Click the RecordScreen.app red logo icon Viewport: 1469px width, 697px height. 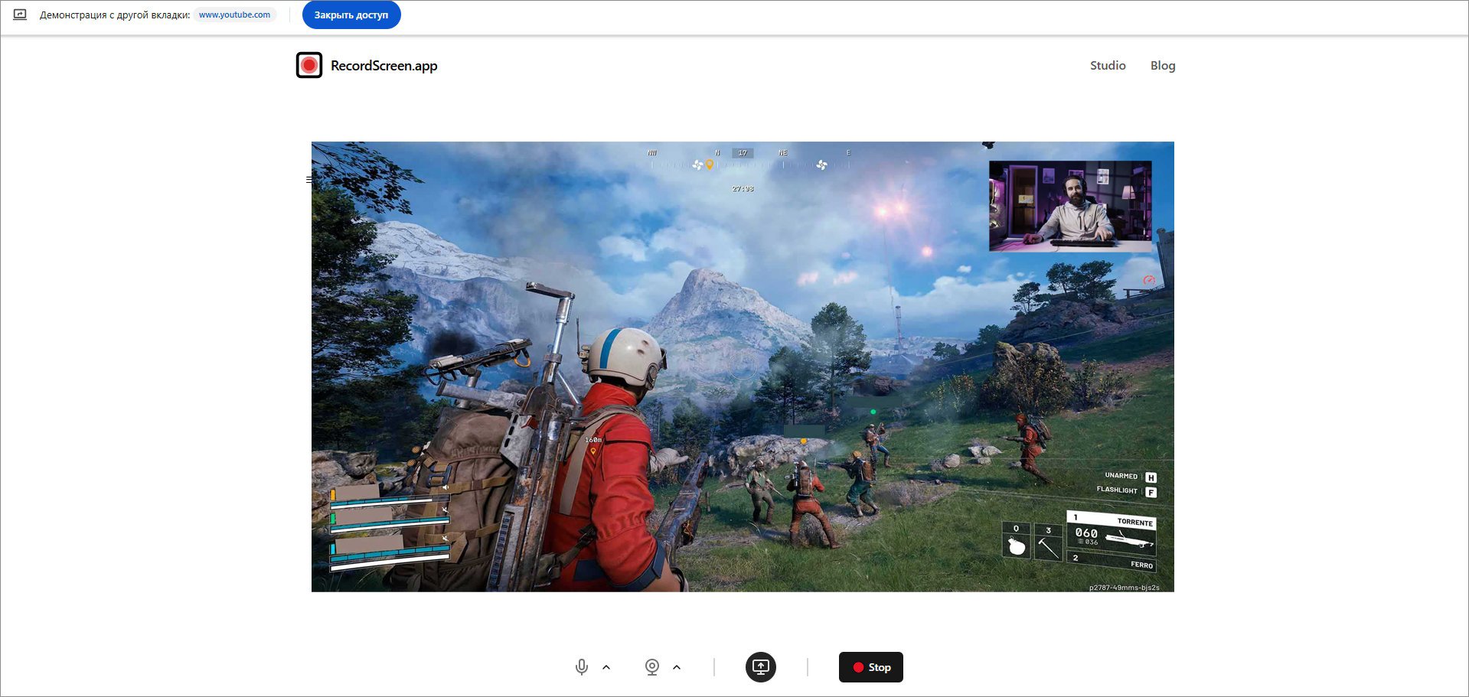309,65
